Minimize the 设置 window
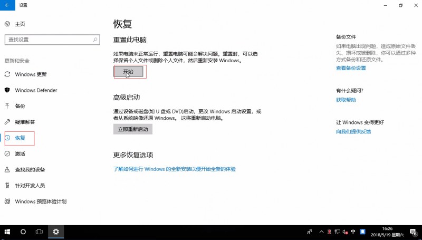 [x=386, y=5]
